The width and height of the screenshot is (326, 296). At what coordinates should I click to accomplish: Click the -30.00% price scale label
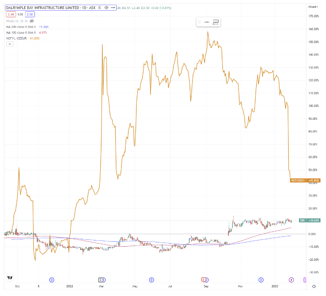pyautogui.click(x=313, y=273)
